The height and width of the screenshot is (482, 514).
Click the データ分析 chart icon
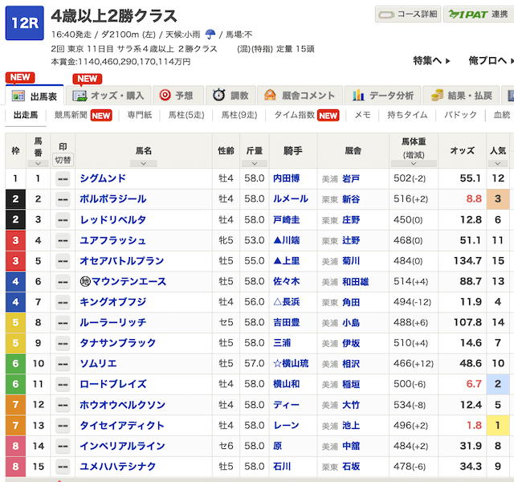[x=358, y=96]
